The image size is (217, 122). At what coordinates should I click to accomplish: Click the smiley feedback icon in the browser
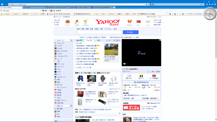(x=215, y=4)
